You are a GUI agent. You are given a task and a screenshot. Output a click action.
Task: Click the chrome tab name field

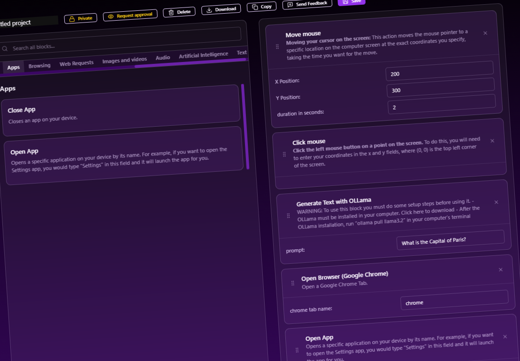(x=454, y=300)
